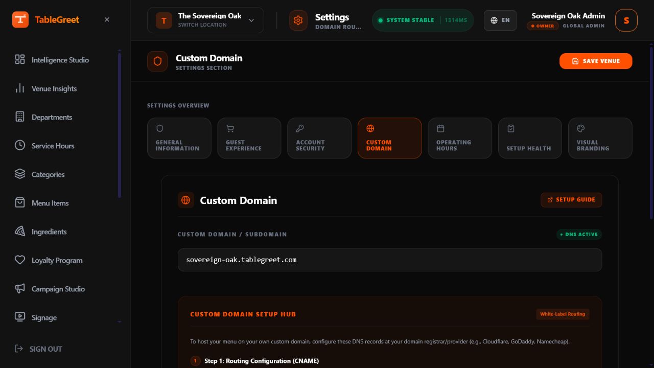Image resolution: width=654 pixels, height=368 pixels.
Task: Open Categories layers icon
Action: click(20, 174)
